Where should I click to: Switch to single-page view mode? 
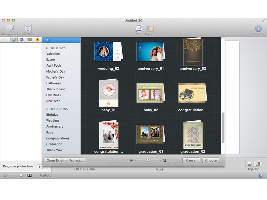pos(250,163)
